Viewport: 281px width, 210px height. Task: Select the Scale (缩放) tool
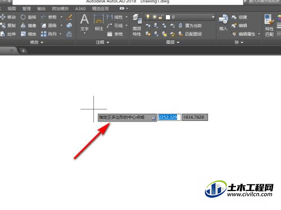pyautogui.click(x=28, y=34)
